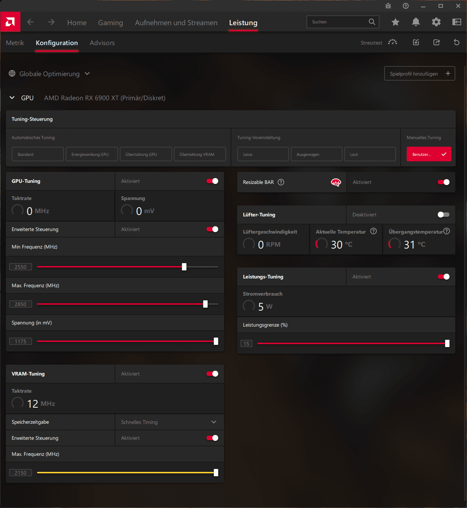Choose Ausgewogen tuning preset
This screenshot has height=508, width=467.
click(x=317, y=154)
